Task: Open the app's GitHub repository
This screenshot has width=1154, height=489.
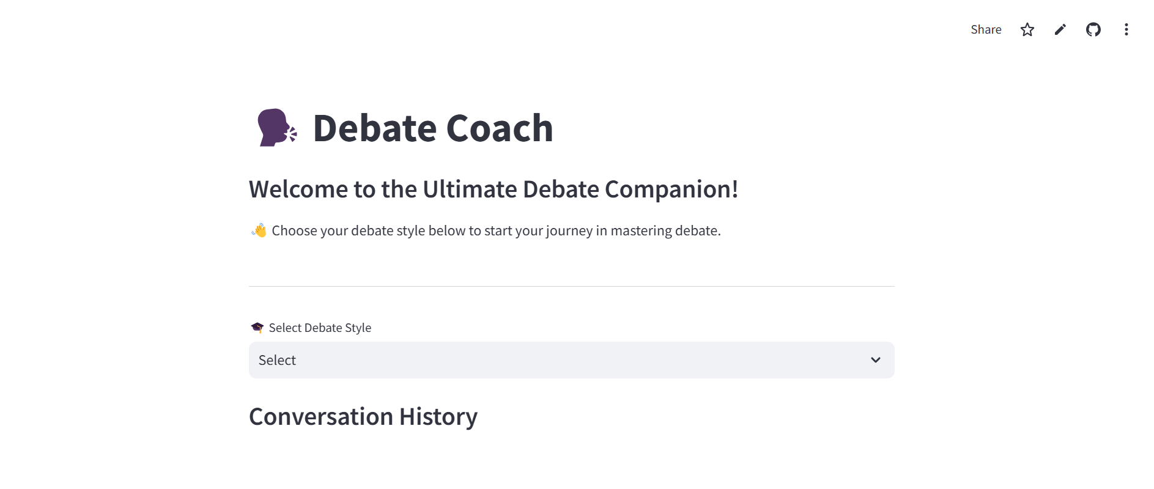Action: [1093, 29]
